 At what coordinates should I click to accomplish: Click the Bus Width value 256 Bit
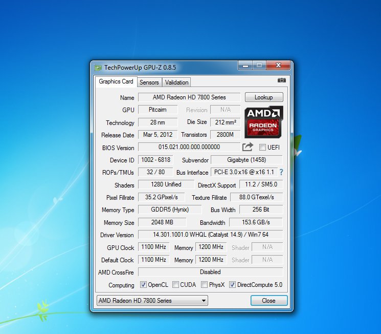261,210
